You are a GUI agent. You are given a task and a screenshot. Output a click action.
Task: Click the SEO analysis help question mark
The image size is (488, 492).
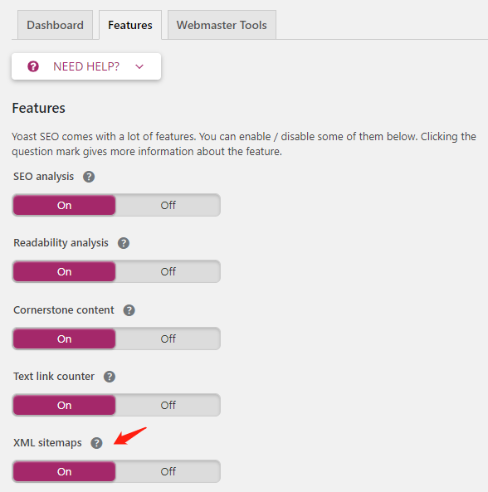click(89, 177)
